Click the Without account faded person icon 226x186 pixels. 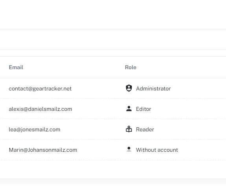[129, 149]
